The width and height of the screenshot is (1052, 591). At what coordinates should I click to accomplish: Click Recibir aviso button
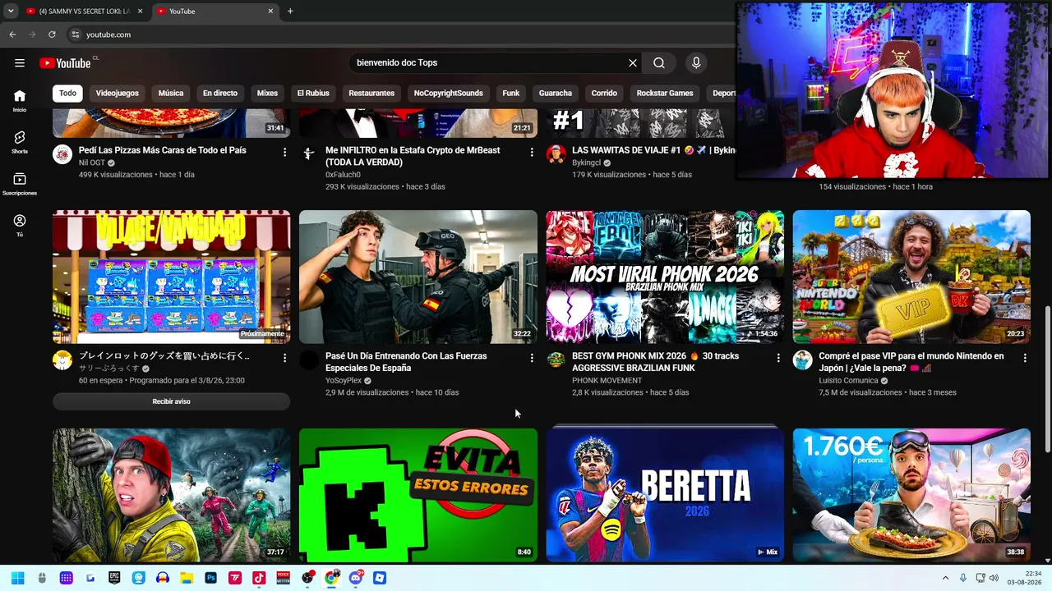click(171, 401)
